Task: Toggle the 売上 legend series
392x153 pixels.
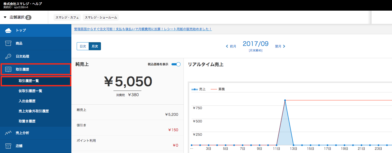Action: point(199,89)
